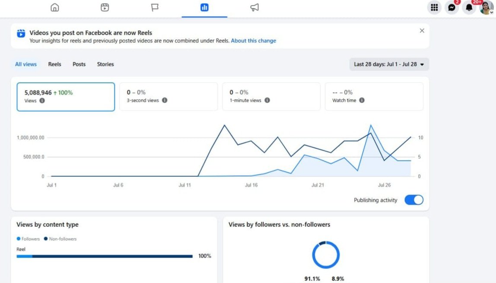Toggle the Publishing activity switch
This screenshot has width=496, height=283.
414,200
